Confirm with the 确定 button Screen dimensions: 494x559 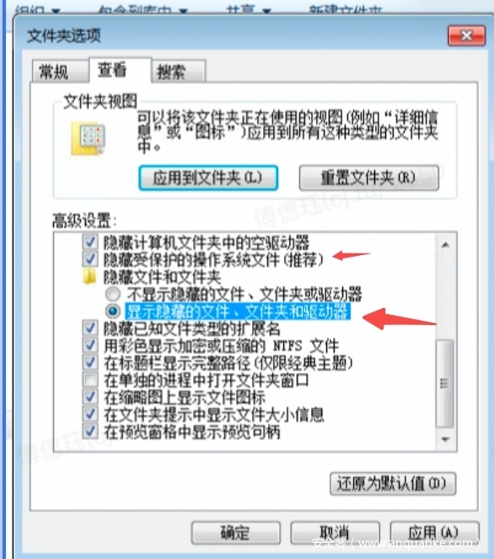235,533
